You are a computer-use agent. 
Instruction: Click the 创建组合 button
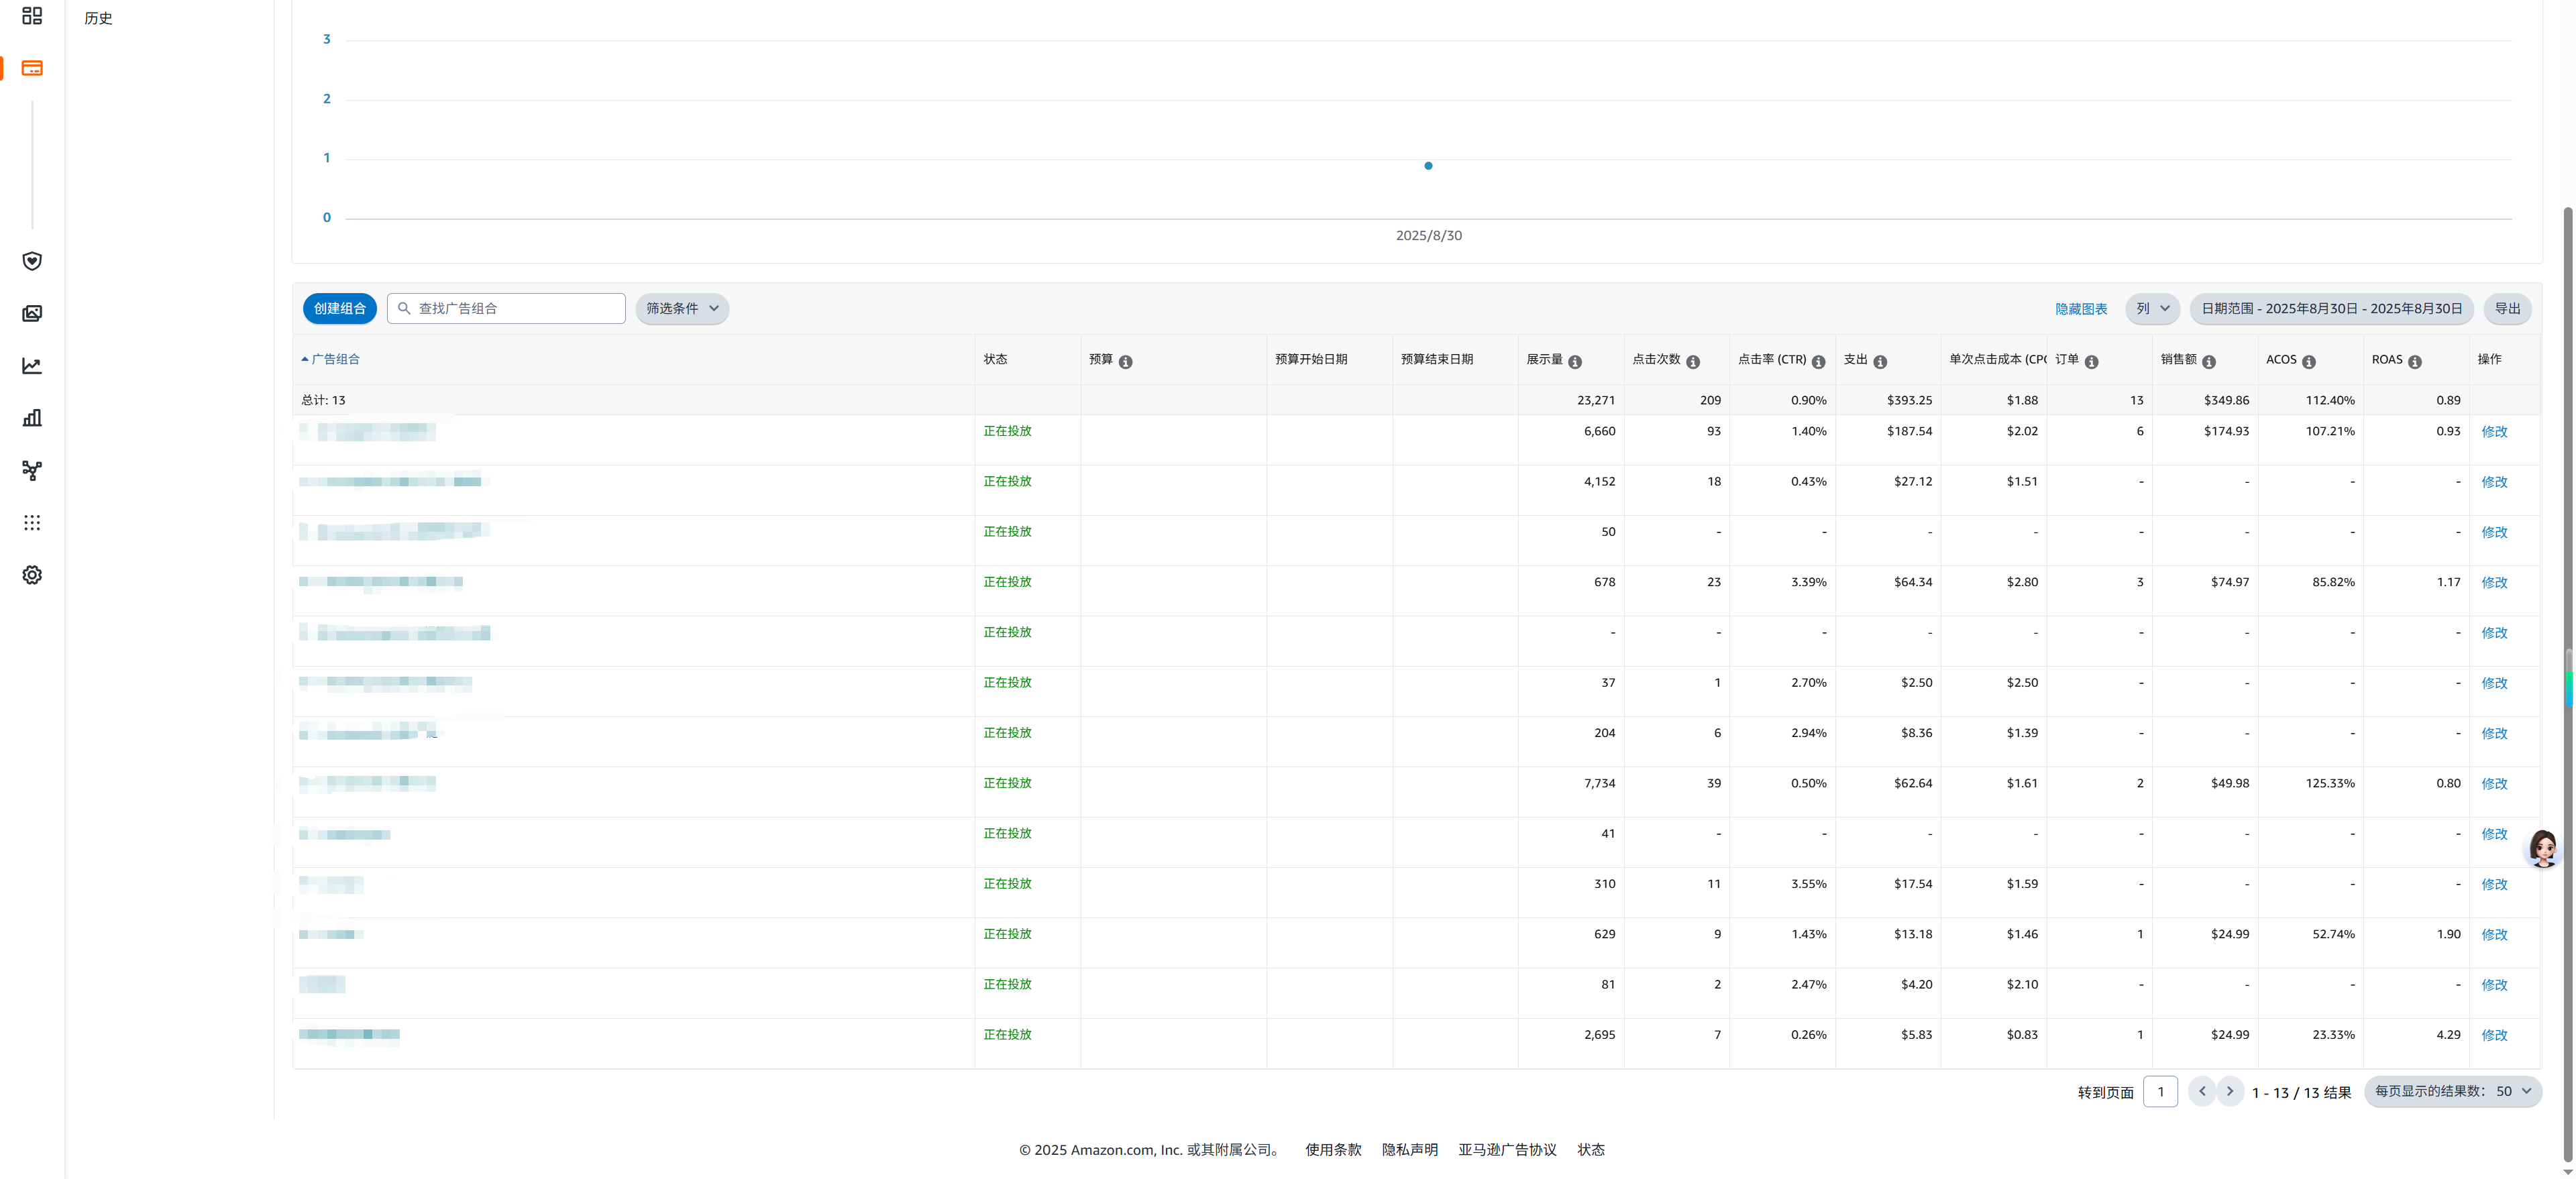click(340, 308)
